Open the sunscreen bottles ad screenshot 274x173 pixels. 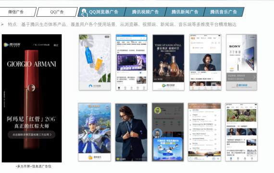(x=95, y=62)
